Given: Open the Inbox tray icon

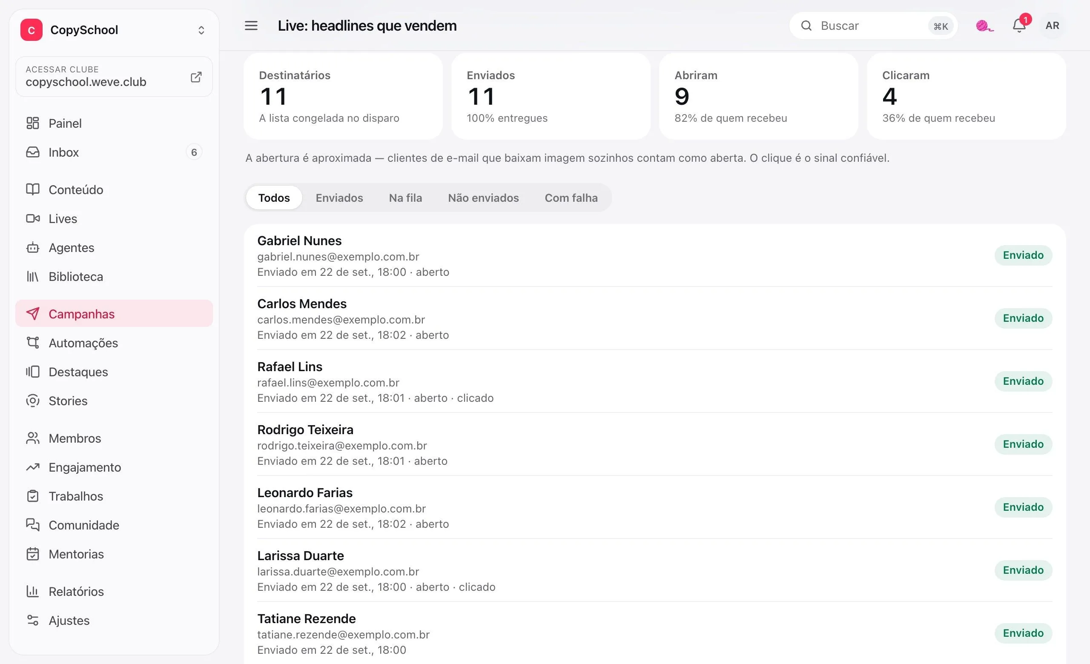Looking at the screenshot, I should [x=33, y=152].
